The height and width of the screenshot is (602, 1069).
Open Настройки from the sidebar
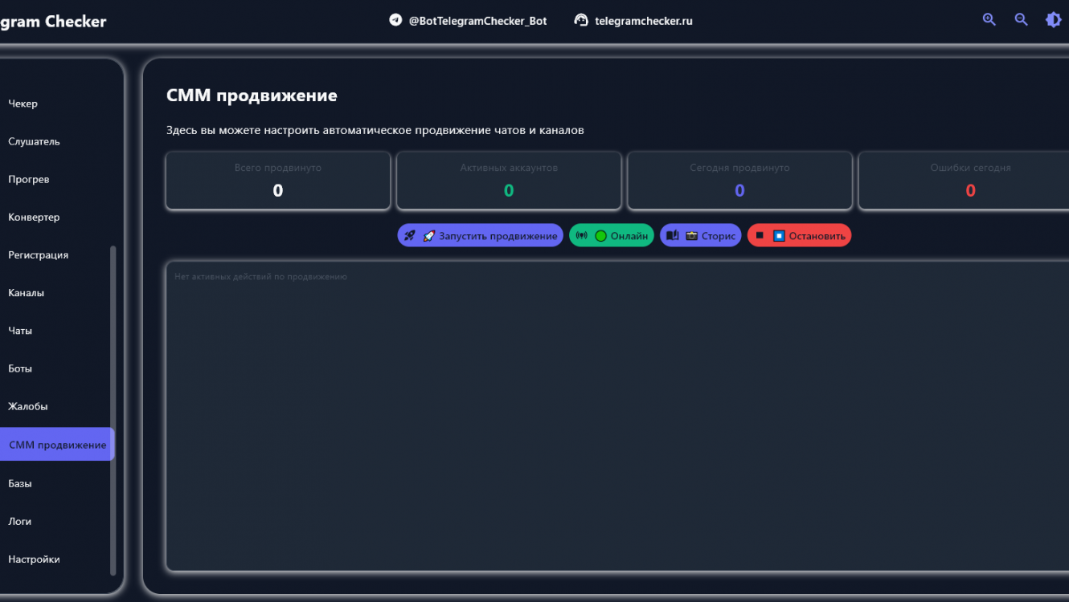point(34,559)
